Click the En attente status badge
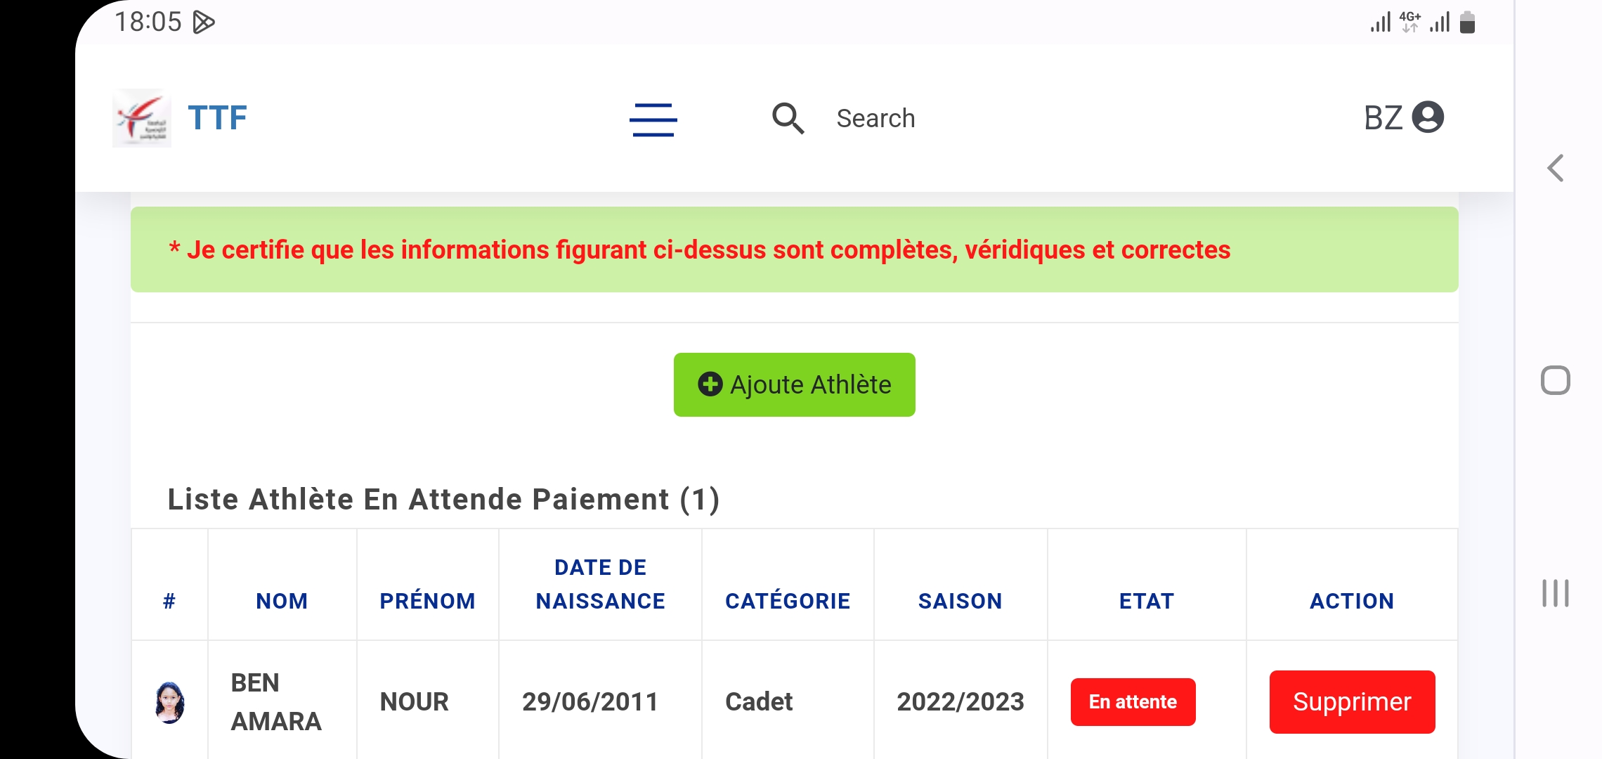The height and width of the screenshot is (759, 1602). (x=1133, y=701)
